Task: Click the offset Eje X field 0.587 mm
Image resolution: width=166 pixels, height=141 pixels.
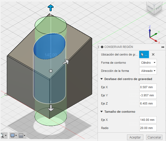Action: 148,87
